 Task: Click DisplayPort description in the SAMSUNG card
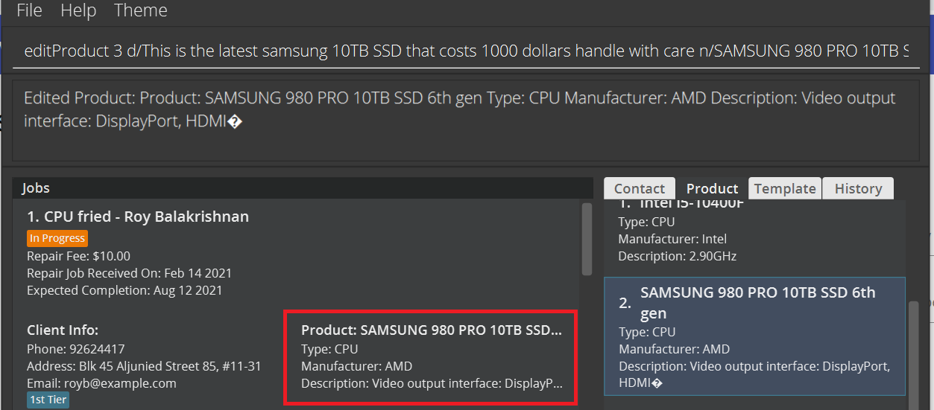[x=754, y=374]
